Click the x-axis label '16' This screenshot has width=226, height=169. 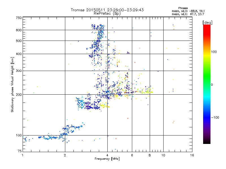click(x=192, y=155)
